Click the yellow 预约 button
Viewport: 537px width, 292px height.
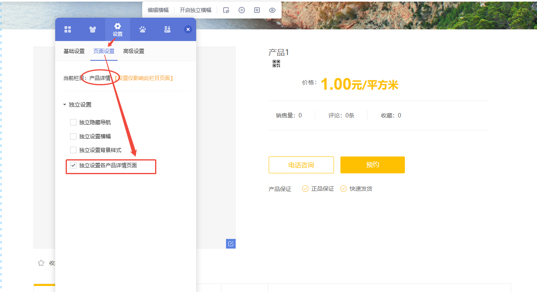tap(373, 165)
